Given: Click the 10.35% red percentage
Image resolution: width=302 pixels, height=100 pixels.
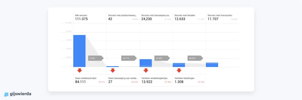Looking at the screenshot, I should click(201, 82).
